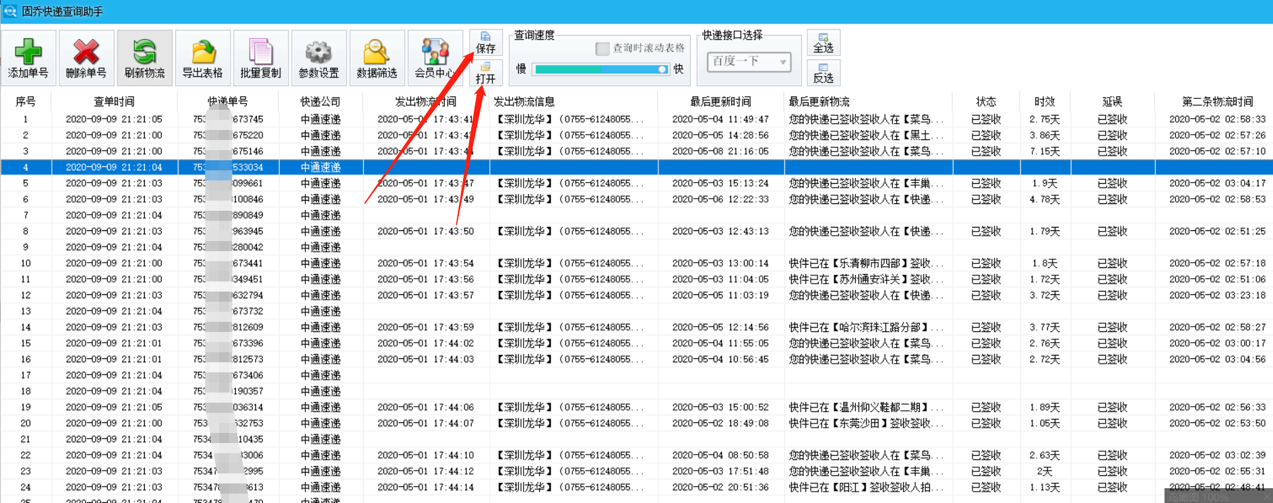Click the app icon in title bar

pos(10,11)
